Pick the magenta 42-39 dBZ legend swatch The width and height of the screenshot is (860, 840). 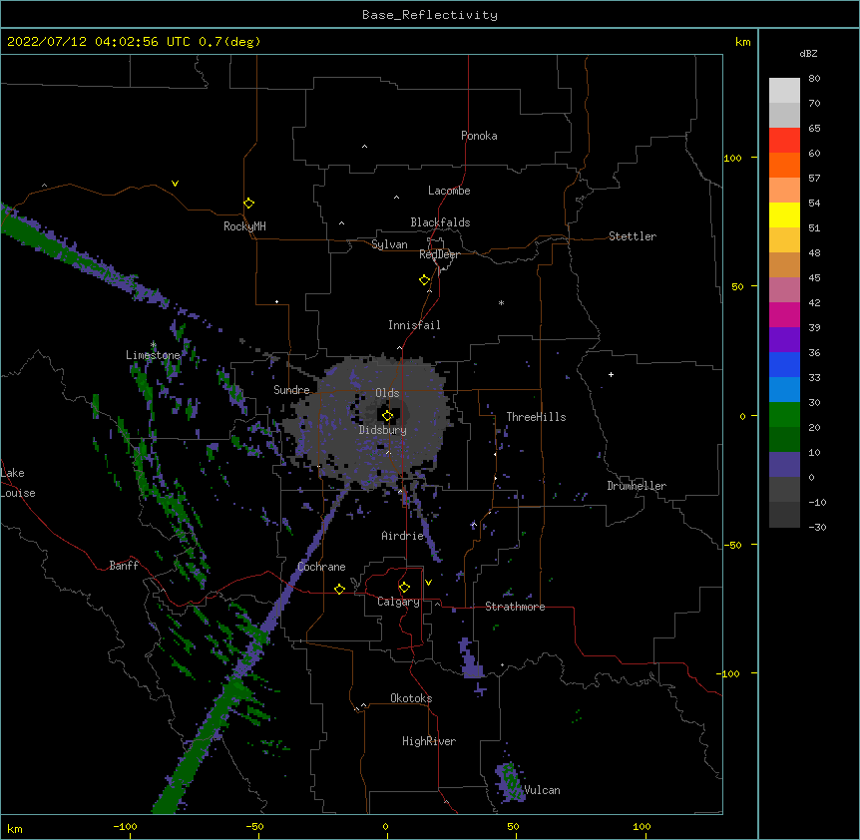tap(784, 314)
